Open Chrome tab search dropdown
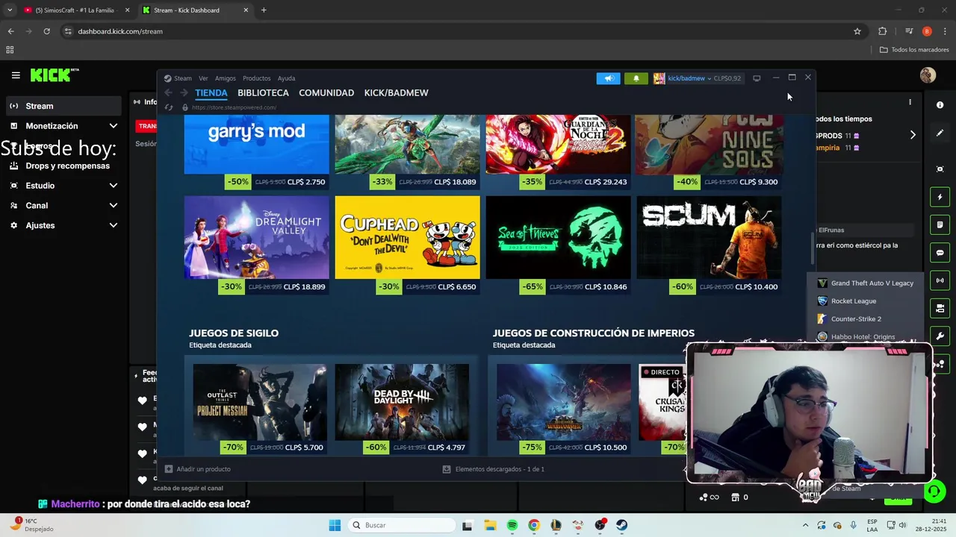Image resolution: width=956 pixels, height=537 pixels. [x=10, y=10]
